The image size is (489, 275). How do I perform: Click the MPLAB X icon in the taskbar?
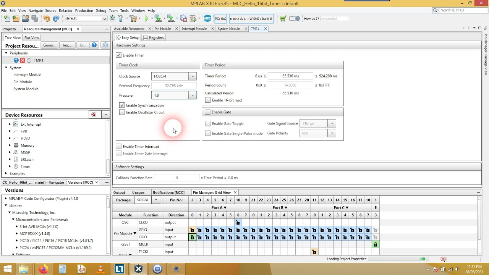(138, 269)
